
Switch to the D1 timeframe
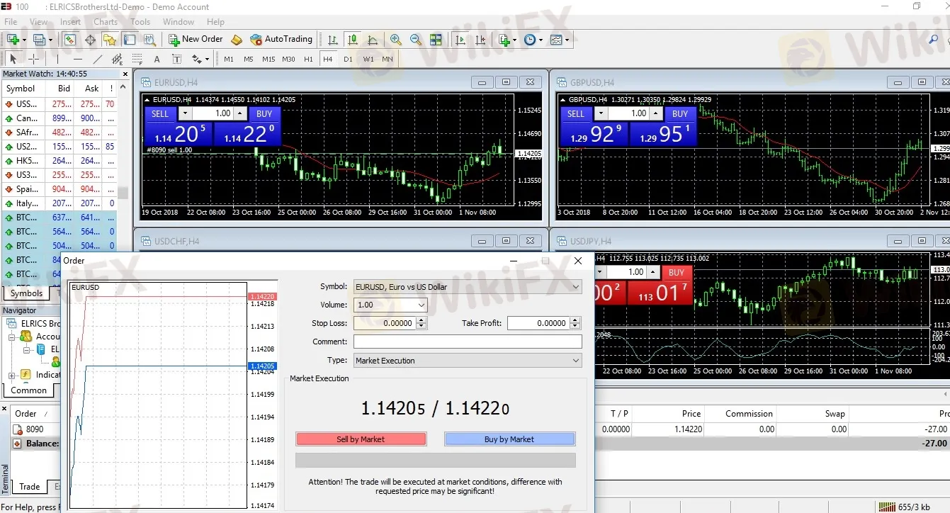coord(348,59)
